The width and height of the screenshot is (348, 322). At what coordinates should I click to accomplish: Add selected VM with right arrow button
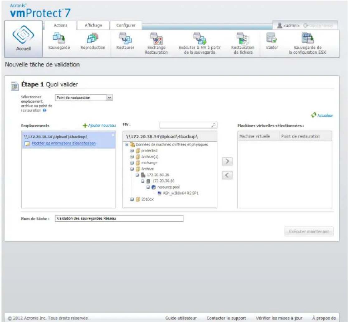227,161
